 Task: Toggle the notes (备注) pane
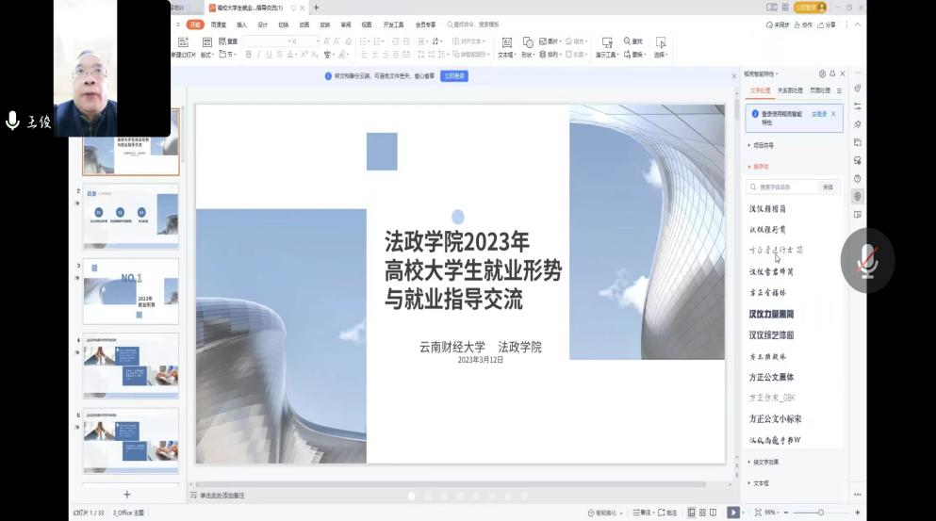[x=642, y=513]
